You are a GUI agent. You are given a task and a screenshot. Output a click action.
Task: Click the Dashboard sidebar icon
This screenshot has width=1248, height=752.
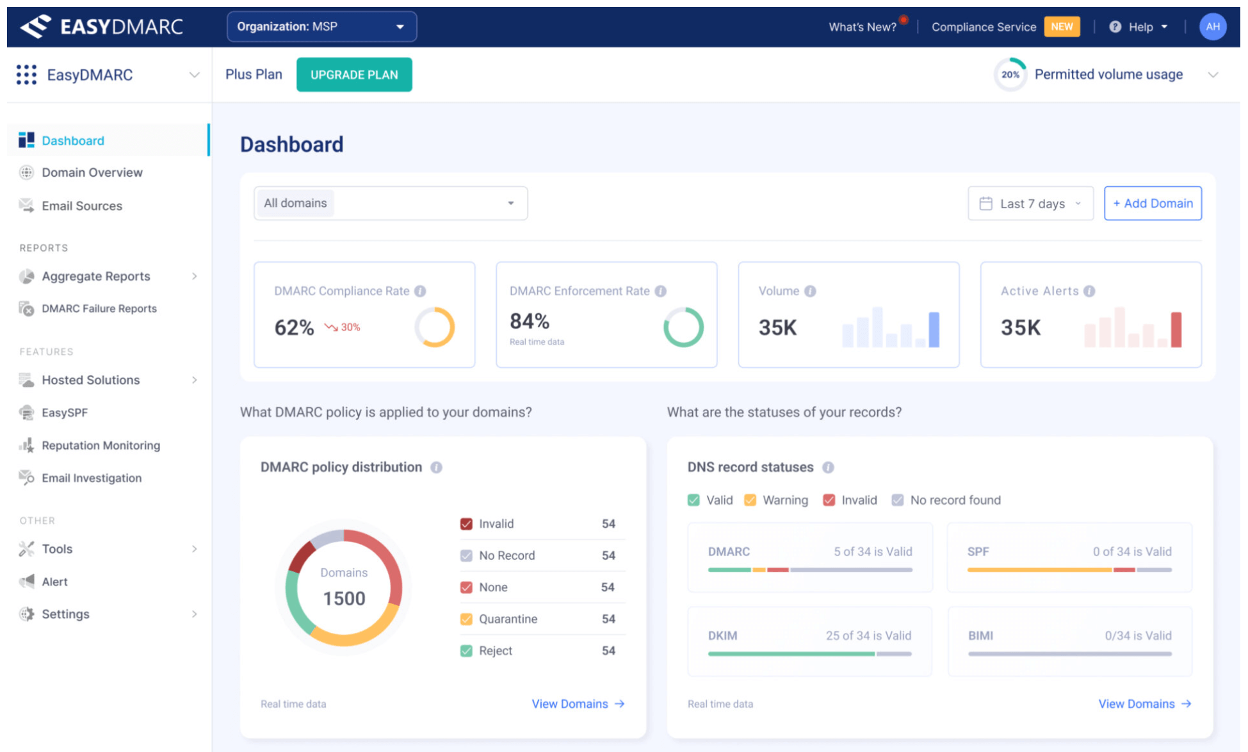point(26,140)
